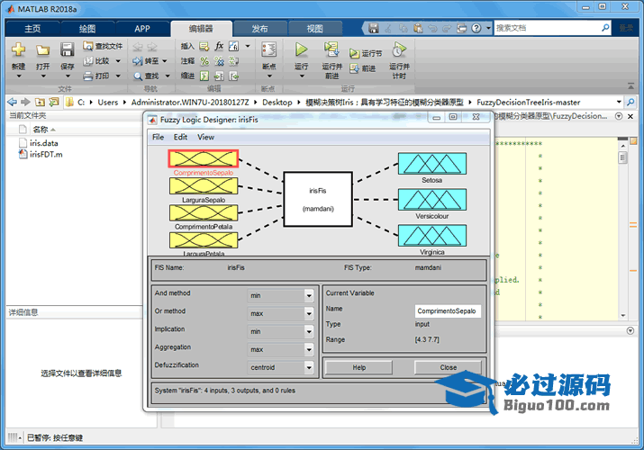Click the Breakpoints icon
644x450 pixels.
coord(268,49)
